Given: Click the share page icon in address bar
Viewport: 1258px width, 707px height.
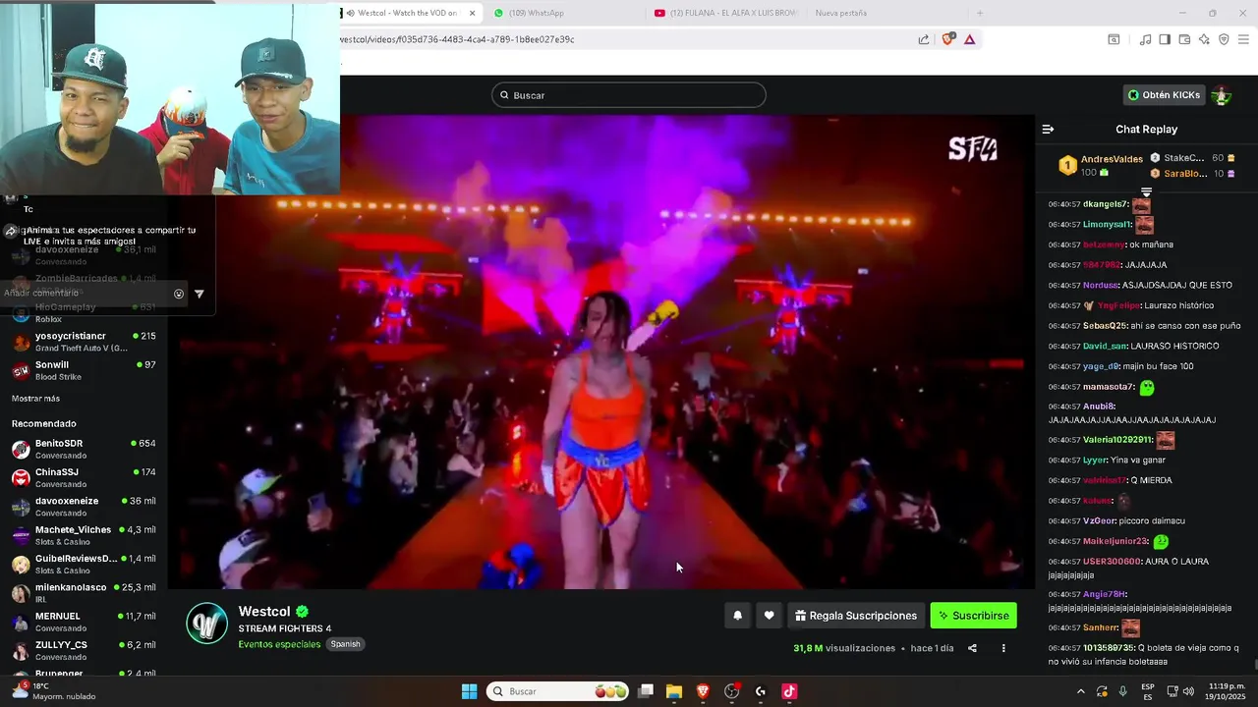Looking at the screenshot, I should coord(924,39).
